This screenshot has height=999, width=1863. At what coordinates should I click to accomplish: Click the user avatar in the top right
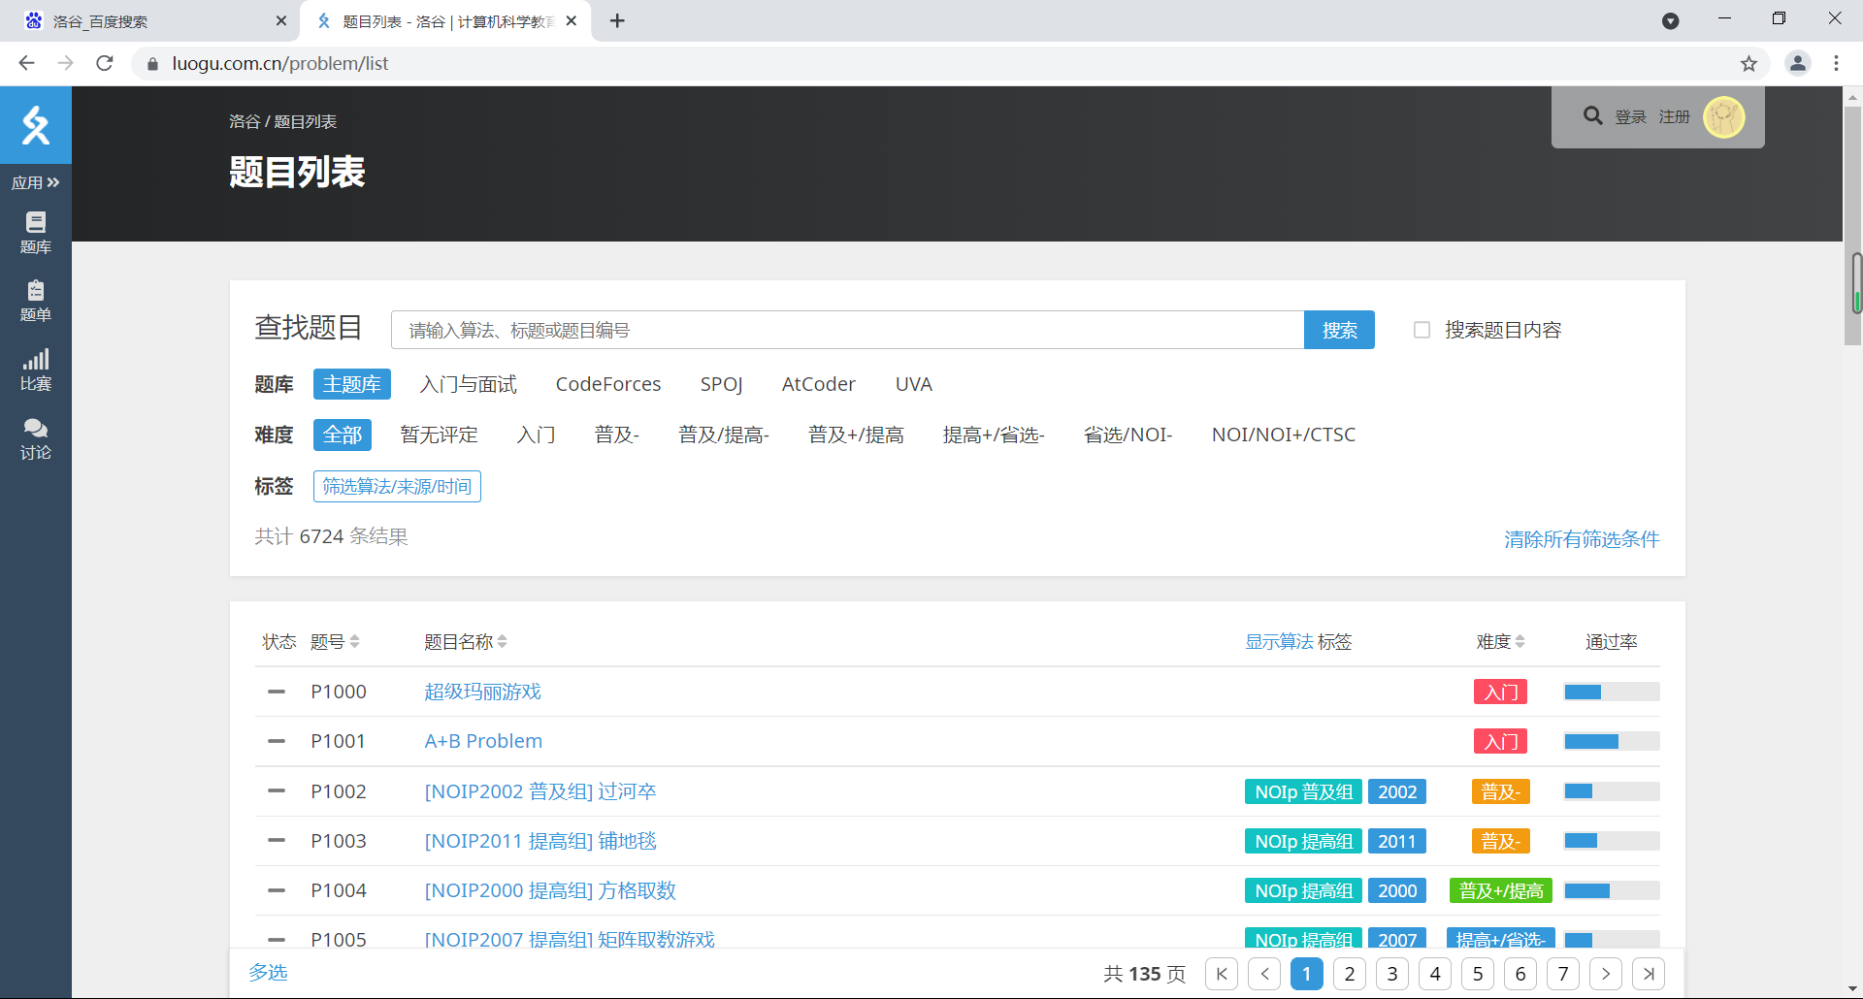coord(1724,116)
